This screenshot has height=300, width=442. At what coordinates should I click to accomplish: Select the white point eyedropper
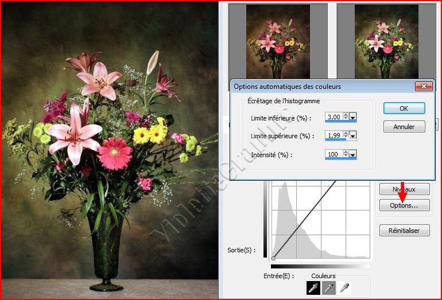pos(344,288)
